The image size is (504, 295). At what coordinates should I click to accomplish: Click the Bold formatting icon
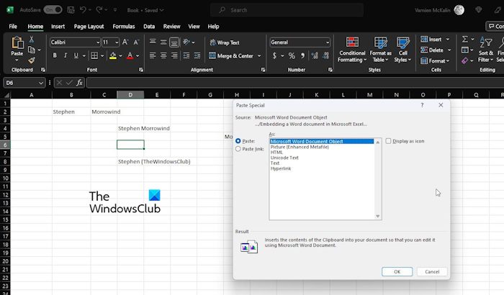click(x=55, y=55)
